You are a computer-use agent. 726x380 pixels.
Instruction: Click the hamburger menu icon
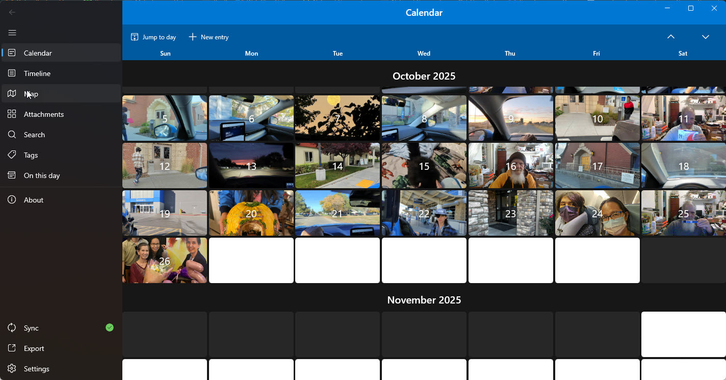click(x=12, y=33)
